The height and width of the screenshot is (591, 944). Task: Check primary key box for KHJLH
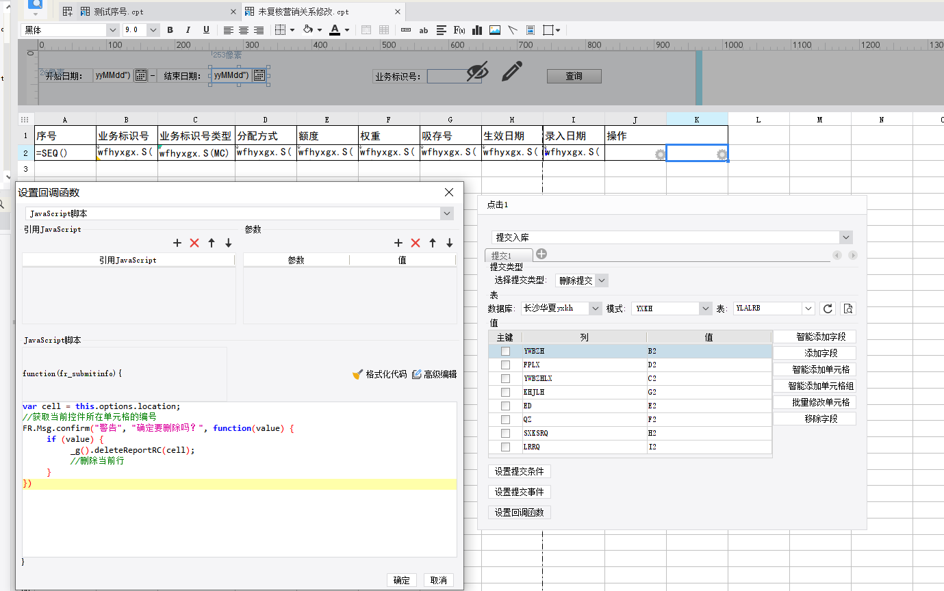[x=505, y=392]
